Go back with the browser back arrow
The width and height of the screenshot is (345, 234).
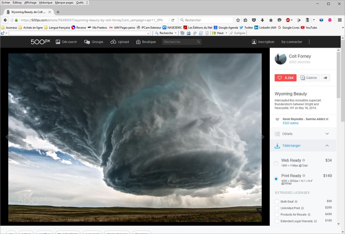tap(5, 20)
